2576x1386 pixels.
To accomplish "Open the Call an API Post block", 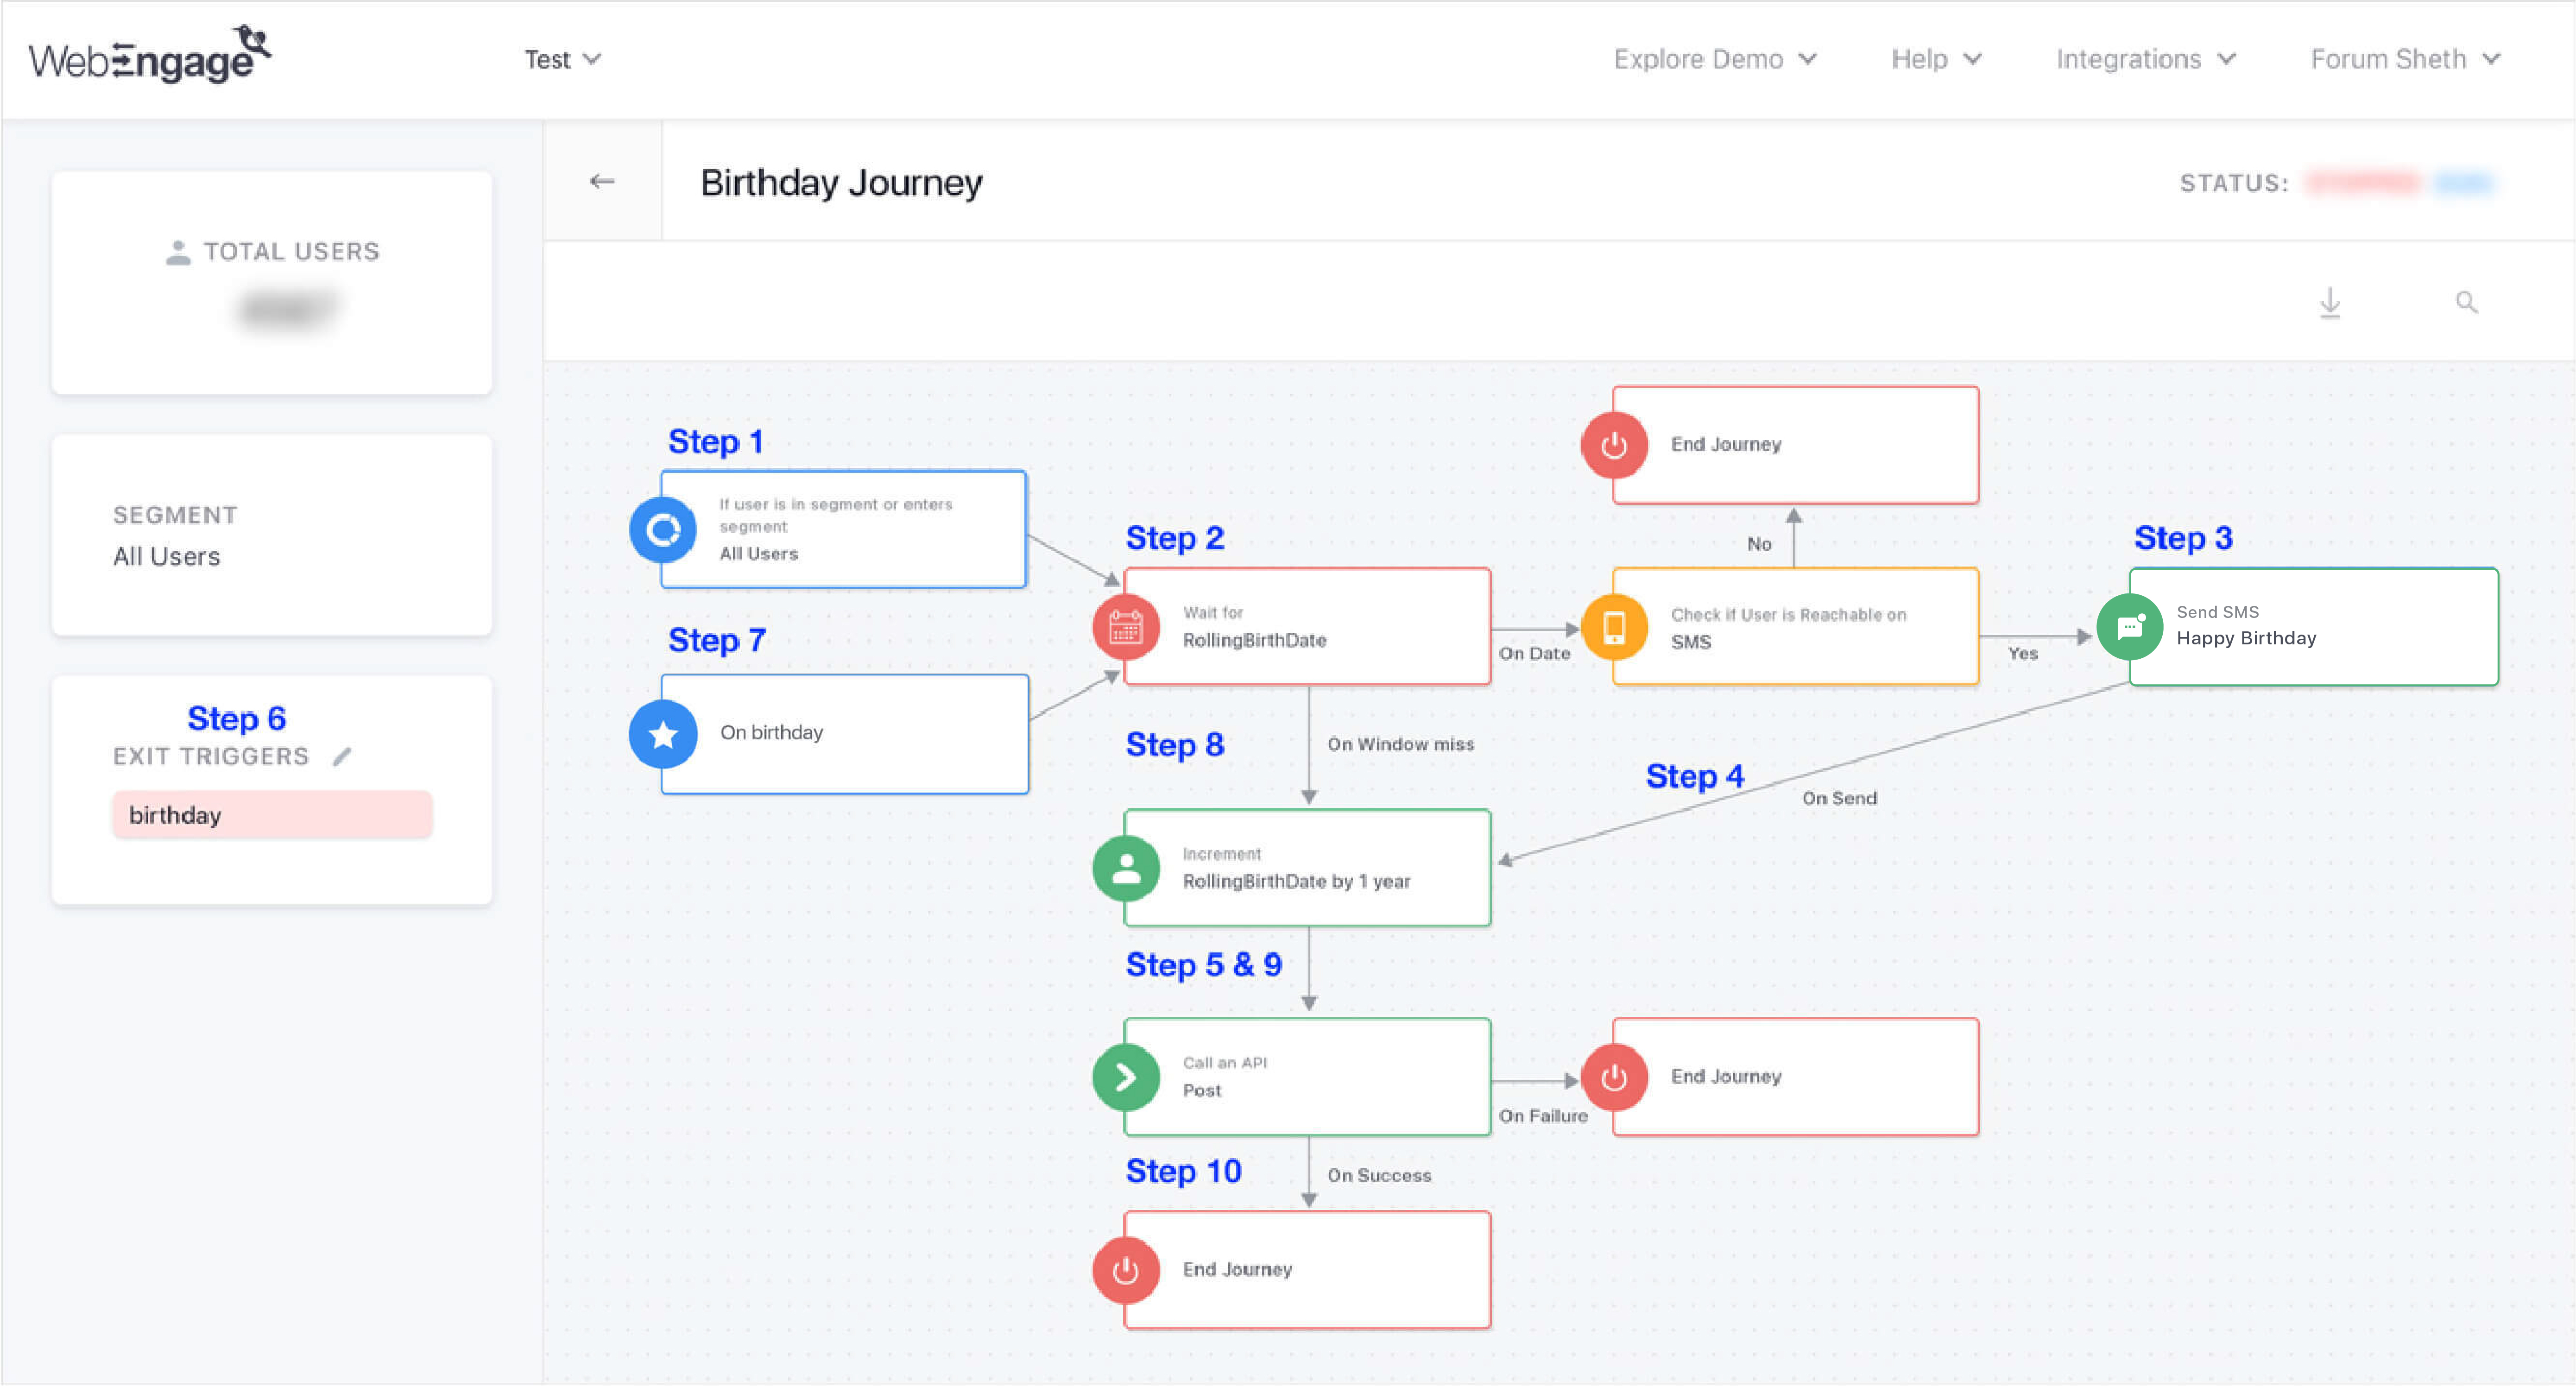I will pyautogui.click(x=1308, y=1077).
